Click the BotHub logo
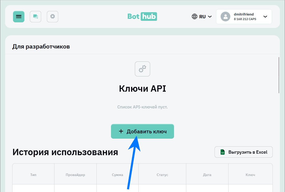The image size is (285, 192). [142, 17]
